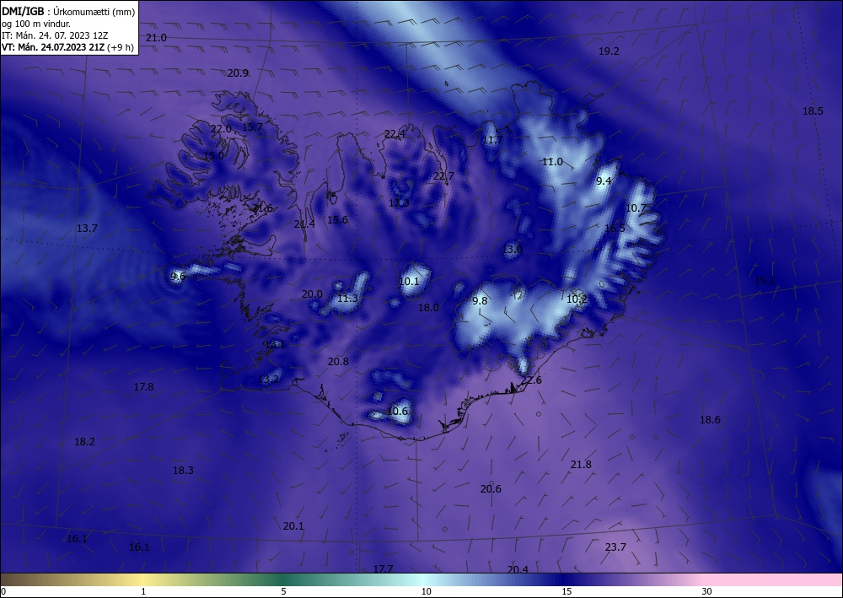The image size is (843, 598).
Task: Click the colour scale label 1
Action: (x=143, y=592)
